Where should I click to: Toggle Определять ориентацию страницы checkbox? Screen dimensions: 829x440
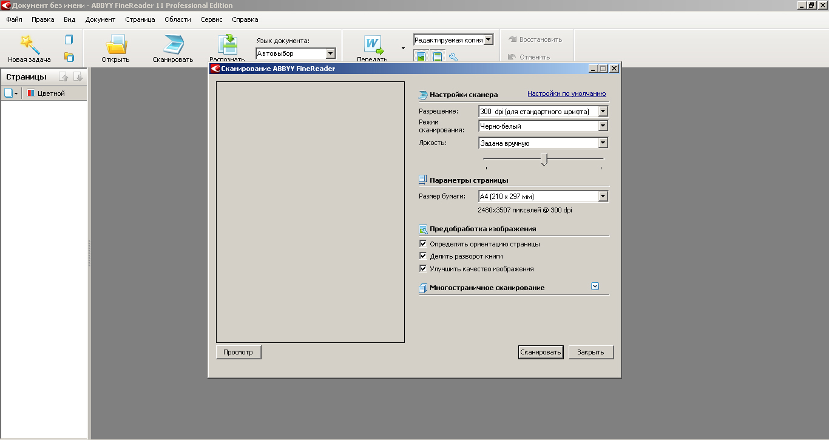coord(423,244)
